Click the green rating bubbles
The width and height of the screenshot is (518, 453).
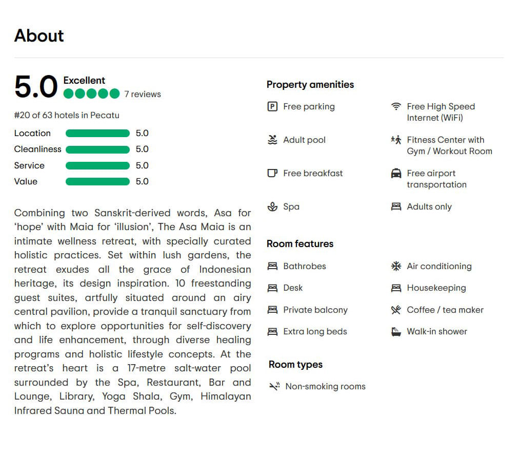coord(91,93)
